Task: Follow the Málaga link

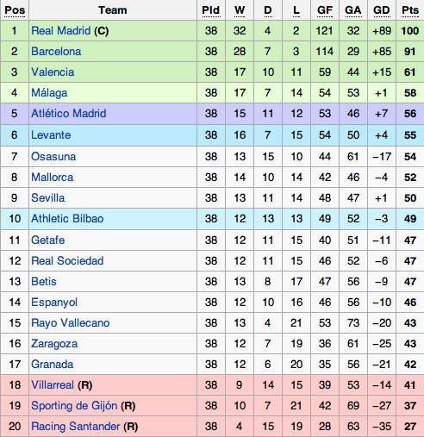Action: [49, 93]
